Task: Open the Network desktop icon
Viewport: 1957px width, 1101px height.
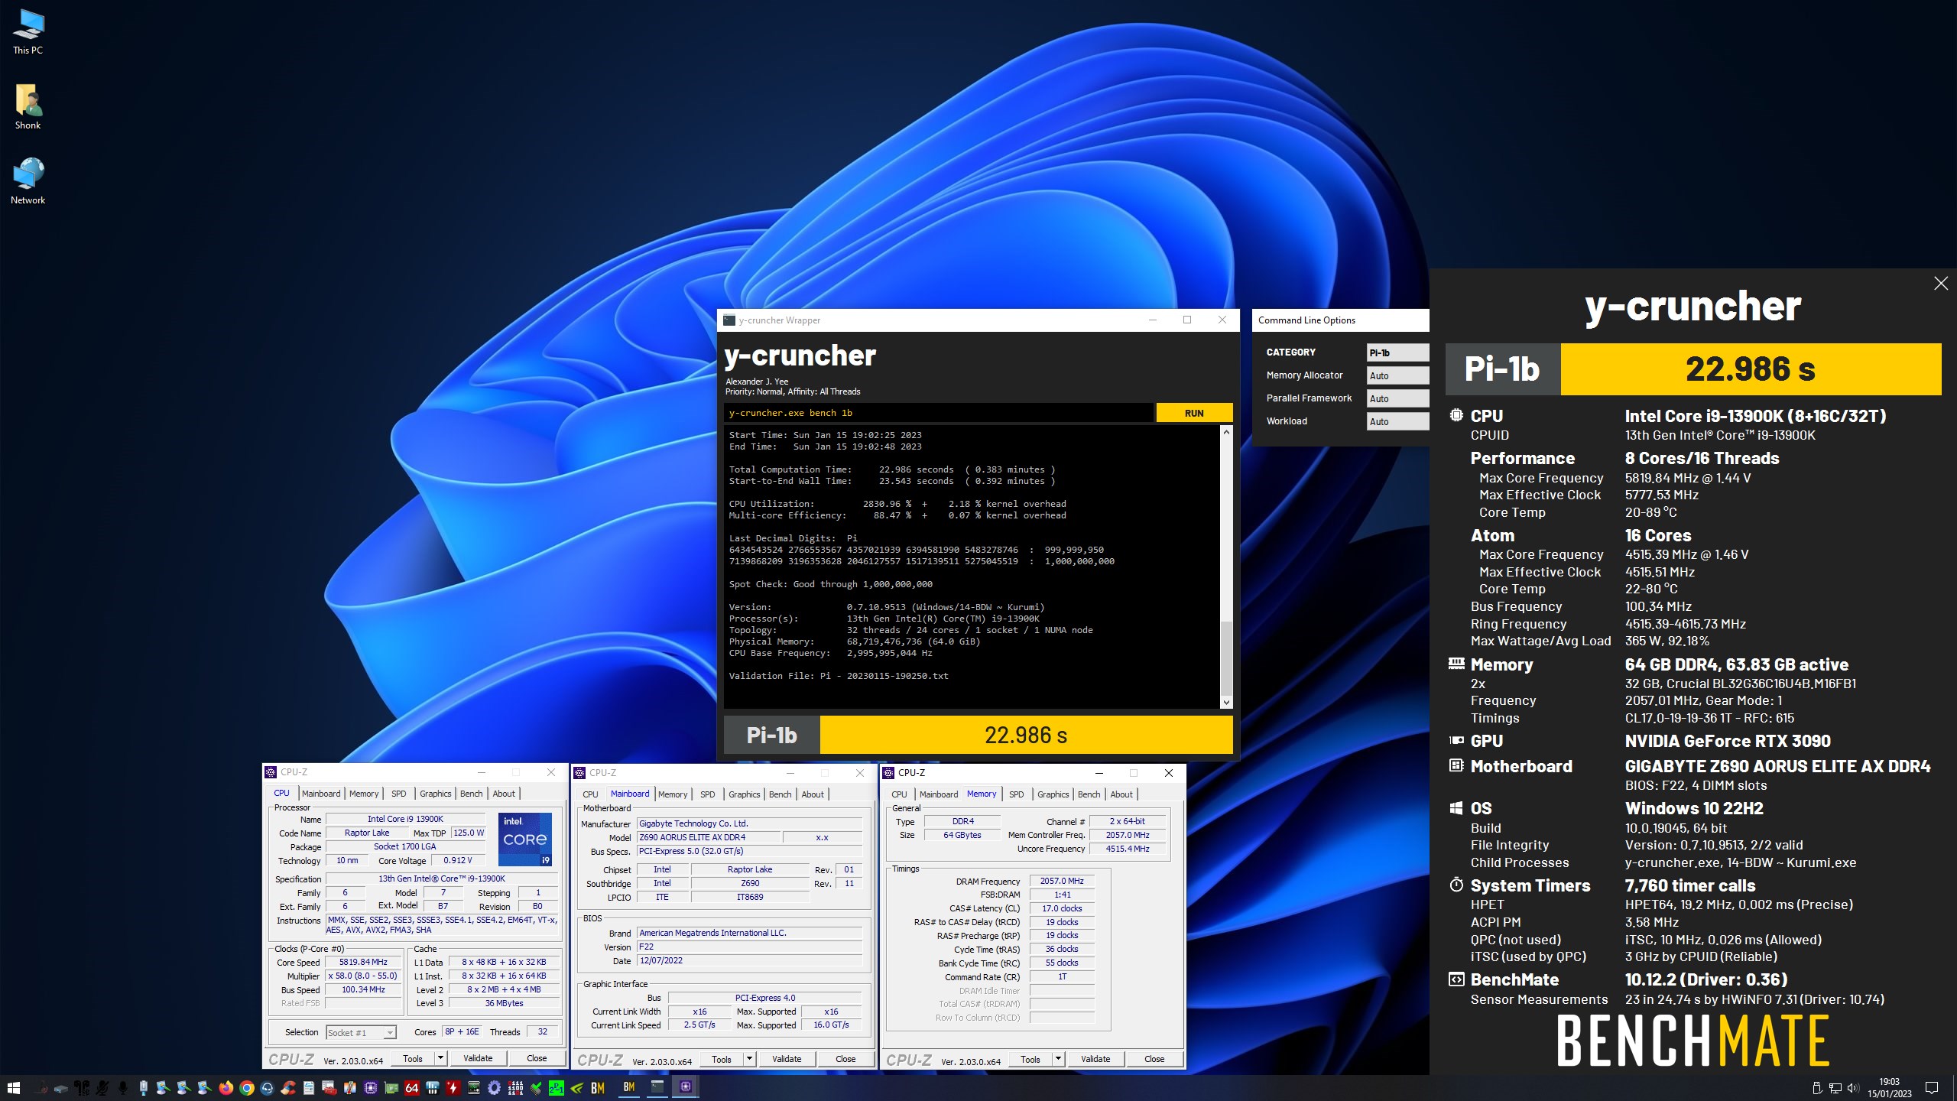Action: (x=28, y=182)
